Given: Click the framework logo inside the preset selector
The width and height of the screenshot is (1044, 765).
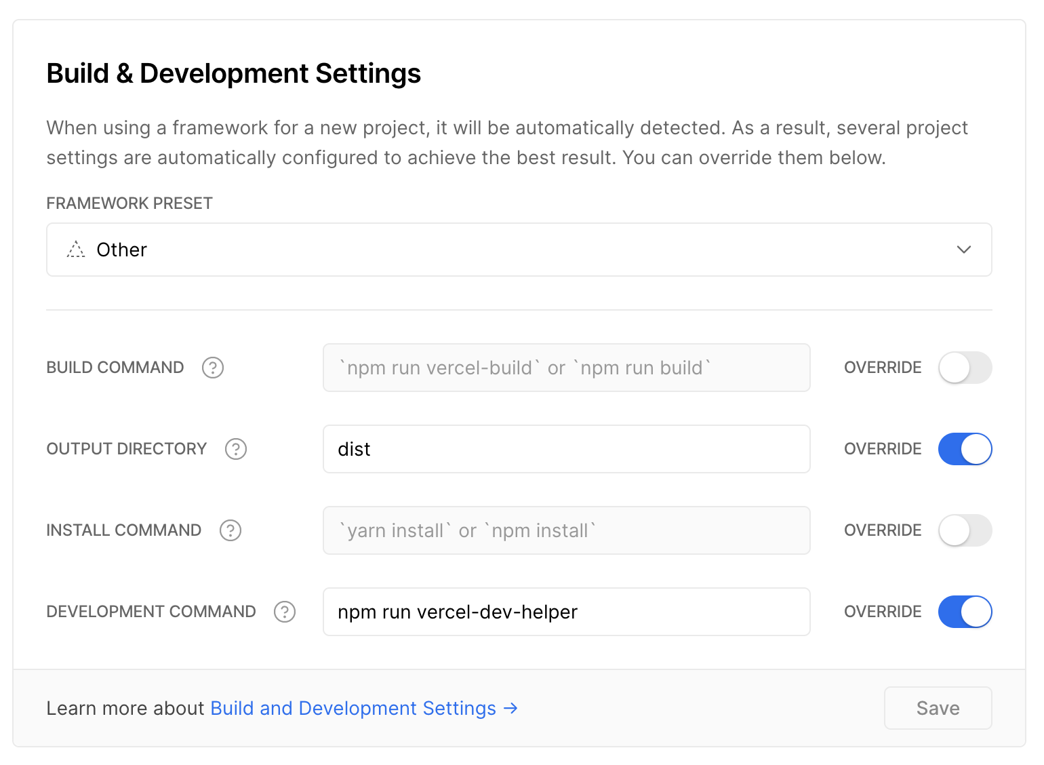Looking at the screenshot, I should click(76, 250).
